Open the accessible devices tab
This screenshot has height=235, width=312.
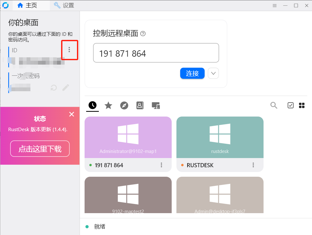(x=156, y=105)
